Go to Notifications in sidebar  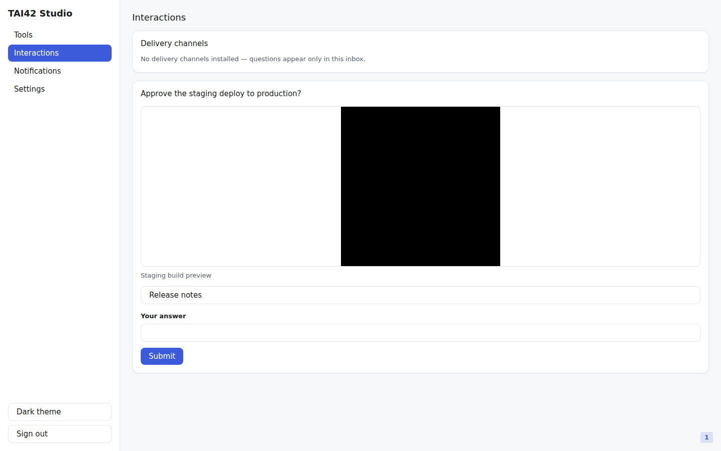(60, 71)
